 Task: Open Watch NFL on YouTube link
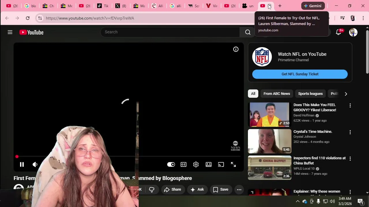[x=302, y=54]
